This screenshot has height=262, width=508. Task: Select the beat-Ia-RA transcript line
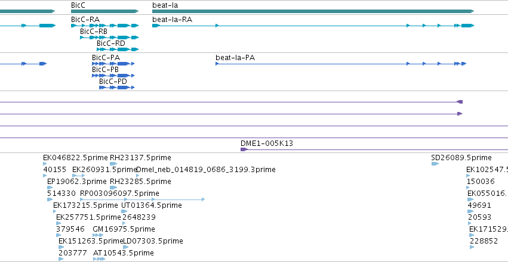click(313, 26)
